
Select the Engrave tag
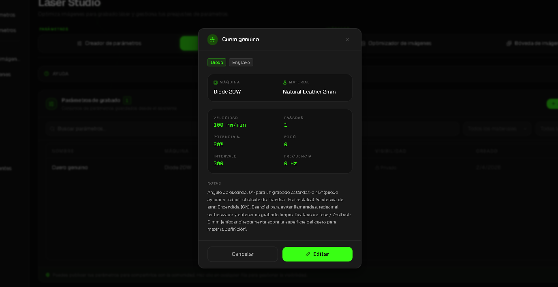(241, 62)
